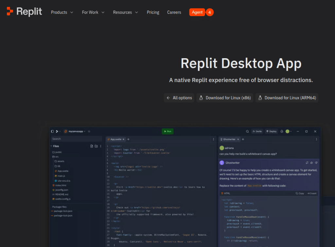Open the Pricing page
Image resolution: width=335 pixels, height=247 pixels.
[153, 12]
